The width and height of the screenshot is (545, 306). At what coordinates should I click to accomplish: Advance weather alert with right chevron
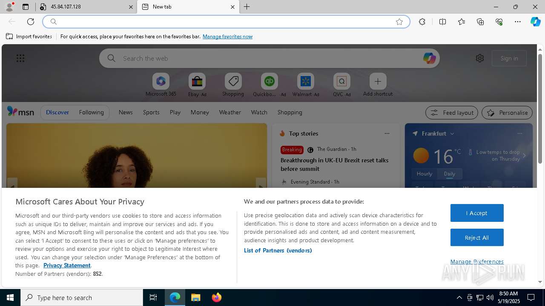pos(524,156)
